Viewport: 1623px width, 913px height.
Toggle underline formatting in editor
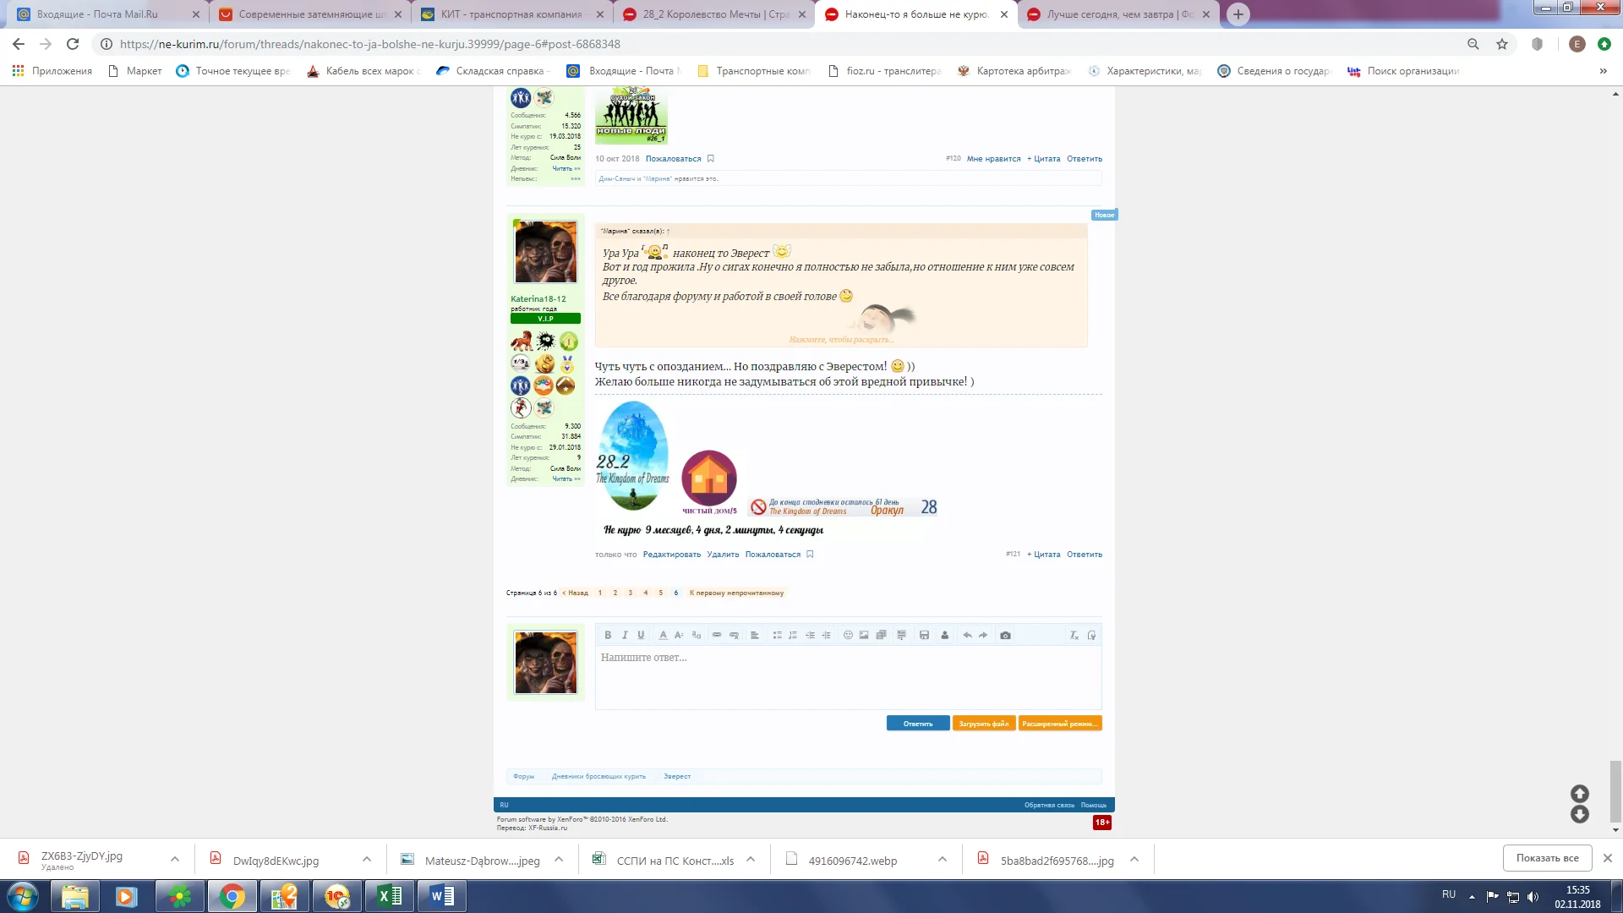[x=641, y=636]
